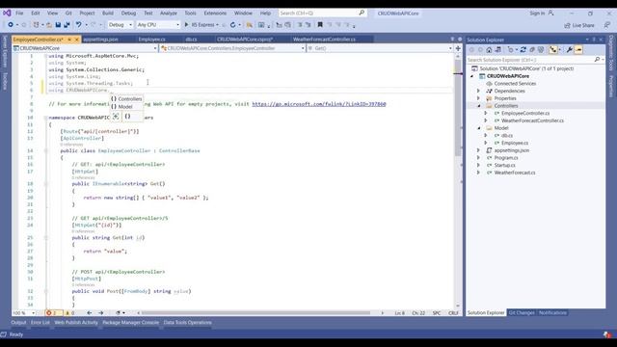Collapse the Model folder
This screenshot has width=617, height=347.
pyautogui.click(x=479, y=128)
